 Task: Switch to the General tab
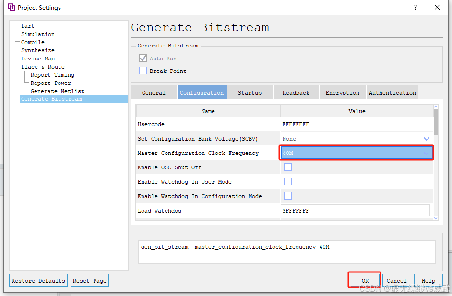154,93
